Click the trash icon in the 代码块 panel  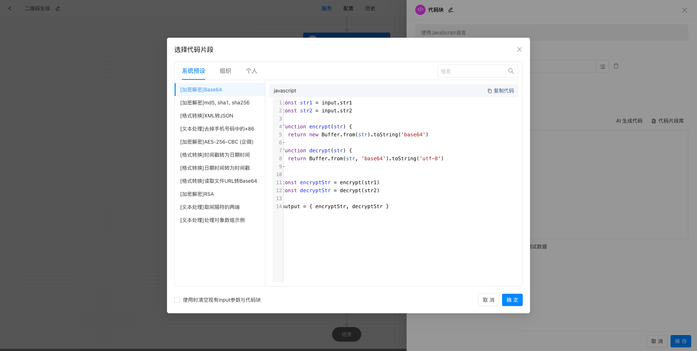pyautogui.click(x=616, y=66)
